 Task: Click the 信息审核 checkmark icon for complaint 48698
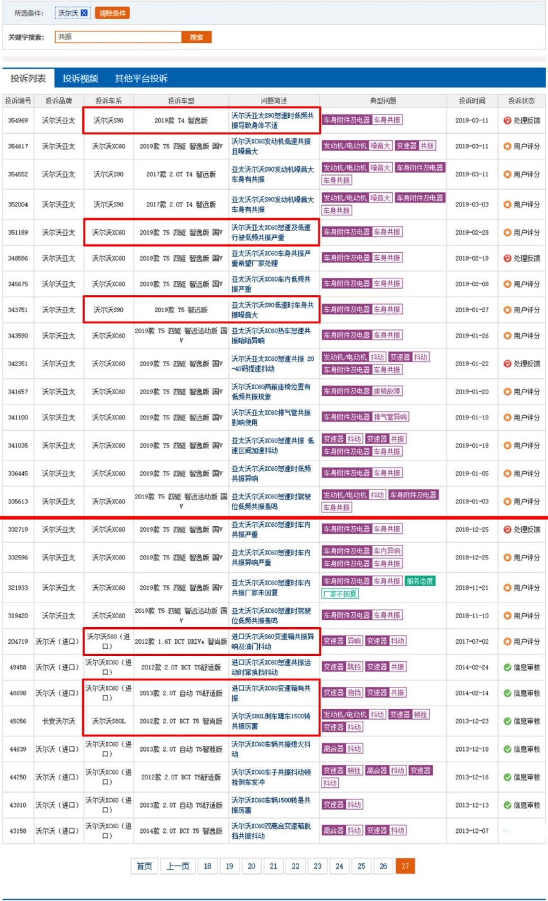(x=507, y=693)
